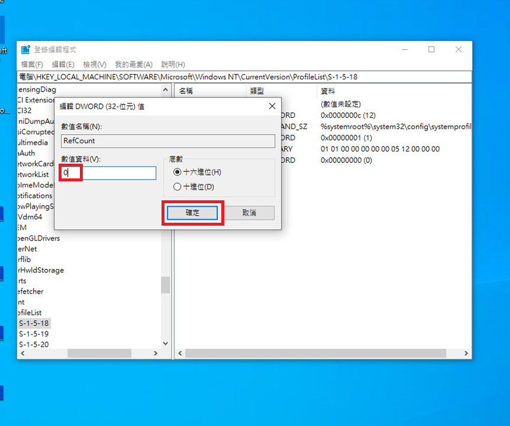The width and height of the screenshot is (510, 426).
Task: Open the 說明(H) menu
Action: 173,64
